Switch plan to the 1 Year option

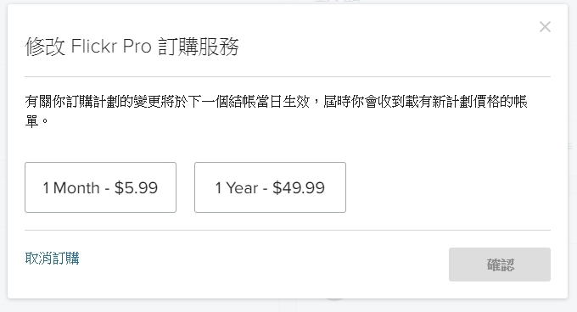(x=270, y=187)
